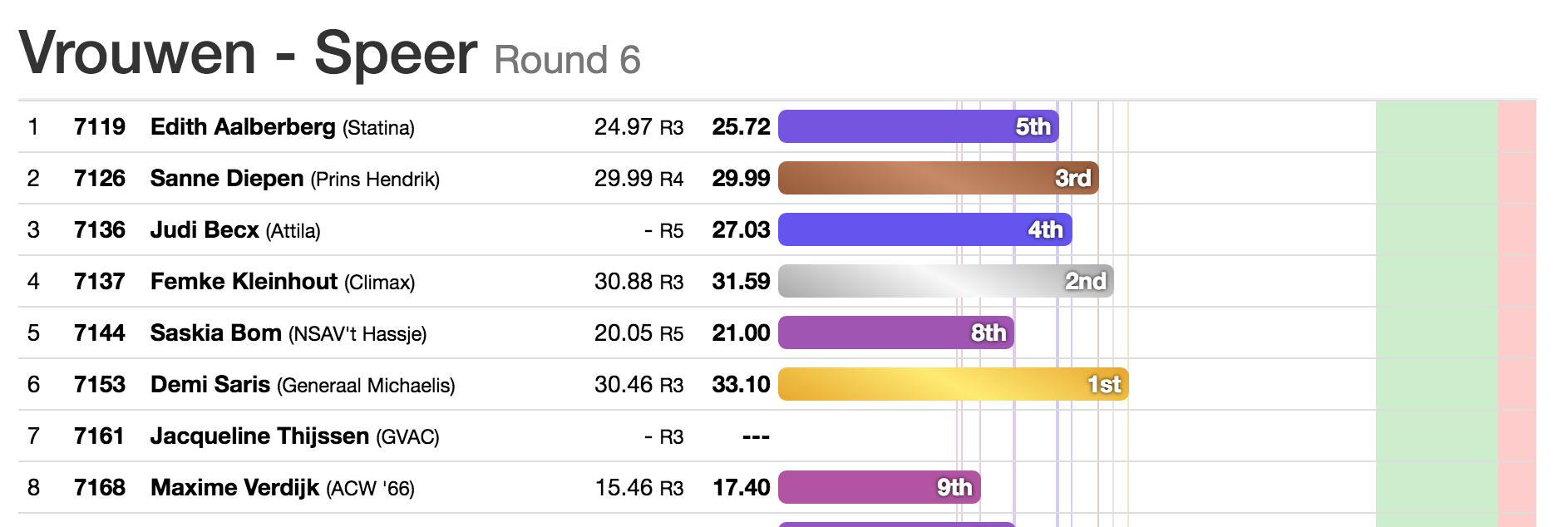Click Femke Kleinhout's name
Screen dimensions: 1558x527
pyautogui.click(x=244, y=281)
